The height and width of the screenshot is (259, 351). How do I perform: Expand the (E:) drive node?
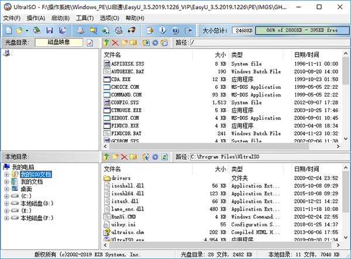(x=6, y=210)
